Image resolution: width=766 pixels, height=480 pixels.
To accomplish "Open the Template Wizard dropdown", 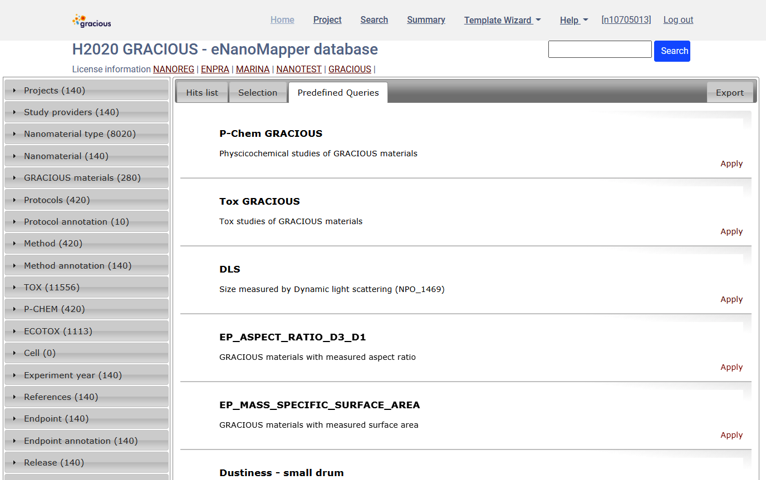I will point(502,20).
